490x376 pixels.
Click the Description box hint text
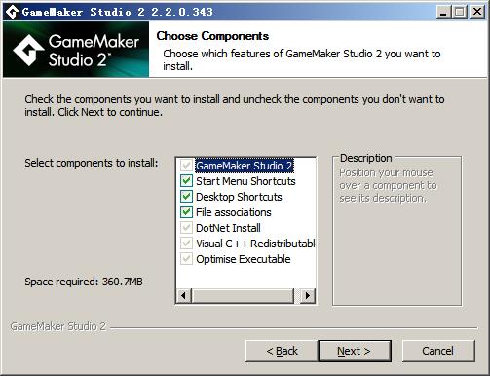coord(388,185)
